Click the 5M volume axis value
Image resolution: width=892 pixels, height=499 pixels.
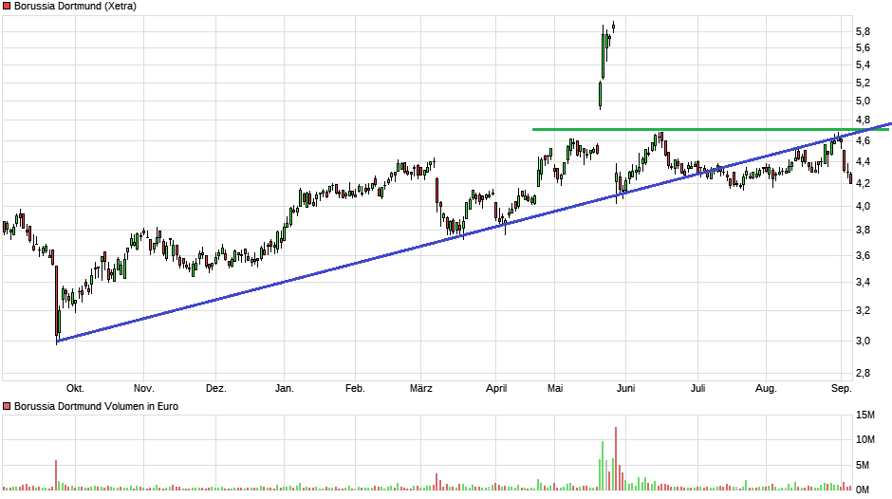click(x=863, y=465)
